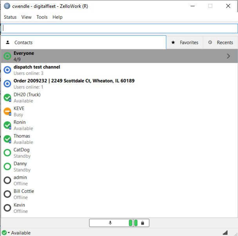
Task: Click the ZelloWork app icon in title bar
Action: pos(7,6)
